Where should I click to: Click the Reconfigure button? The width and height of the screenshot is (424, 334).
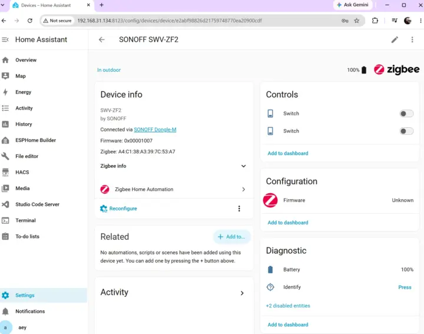coord(119,209)
